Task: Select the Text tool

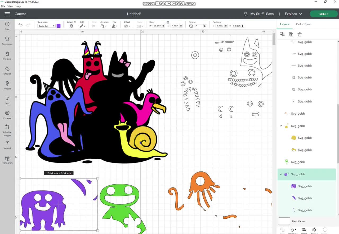Action: [x=7, y=100]
